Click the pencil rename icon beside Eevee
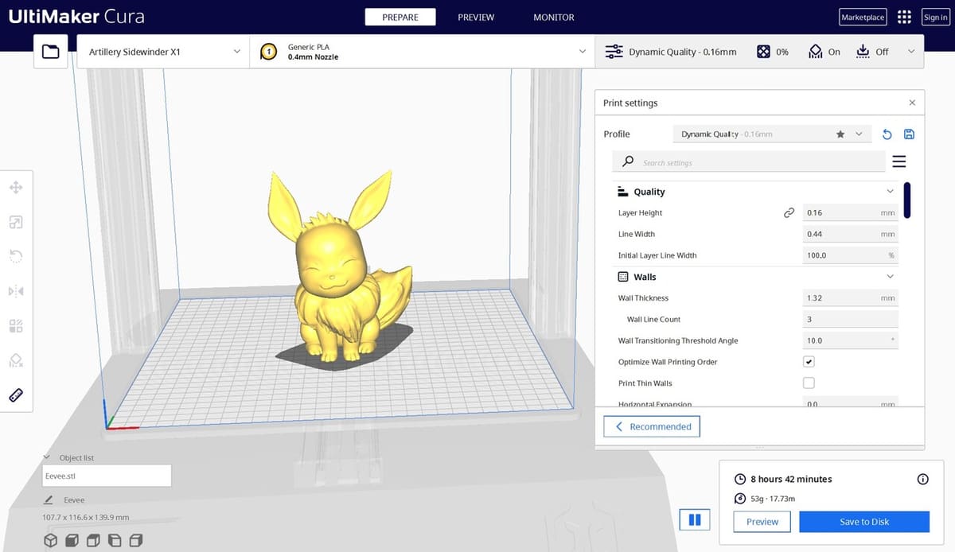 click(x=49, y=500)
